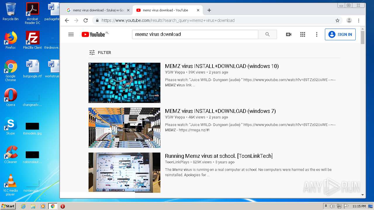Click the school computer video thumbnail
Screen dimensions: 374x210
tap(124, 172)
